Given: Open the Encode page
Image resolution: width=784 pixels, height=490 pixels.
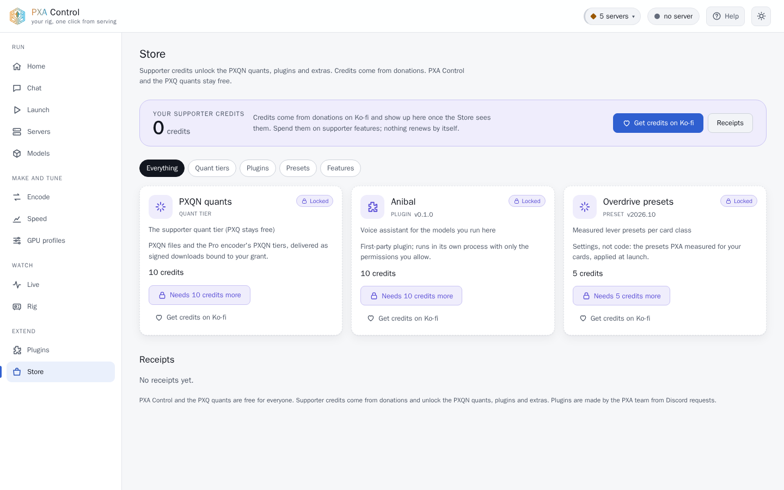Looking at the screenshot, I should [60, 197].
